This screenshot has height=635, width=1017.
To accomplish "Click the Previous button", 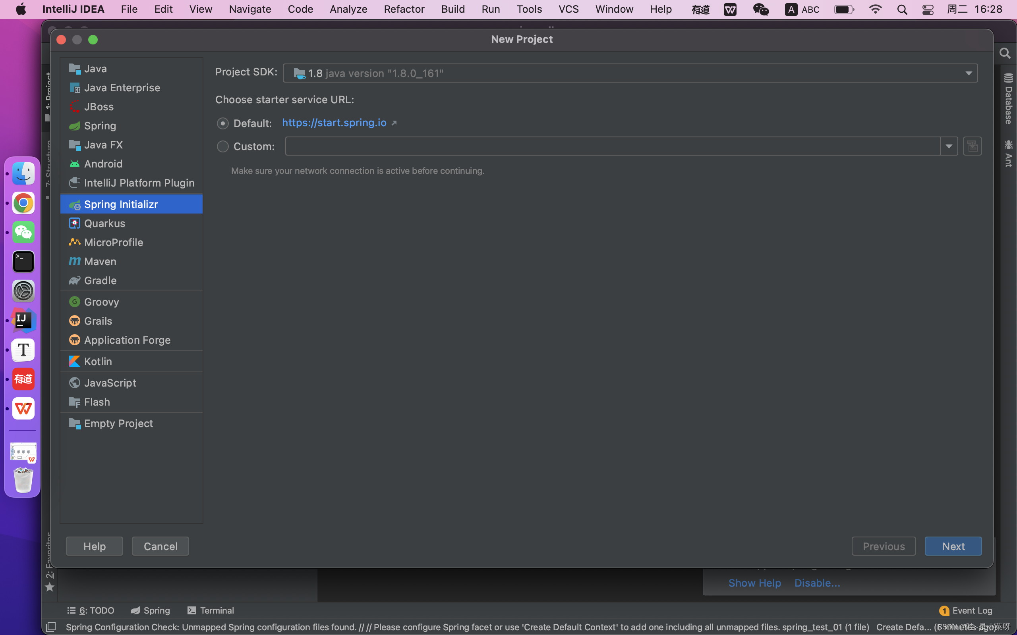I will click(884, 546).
